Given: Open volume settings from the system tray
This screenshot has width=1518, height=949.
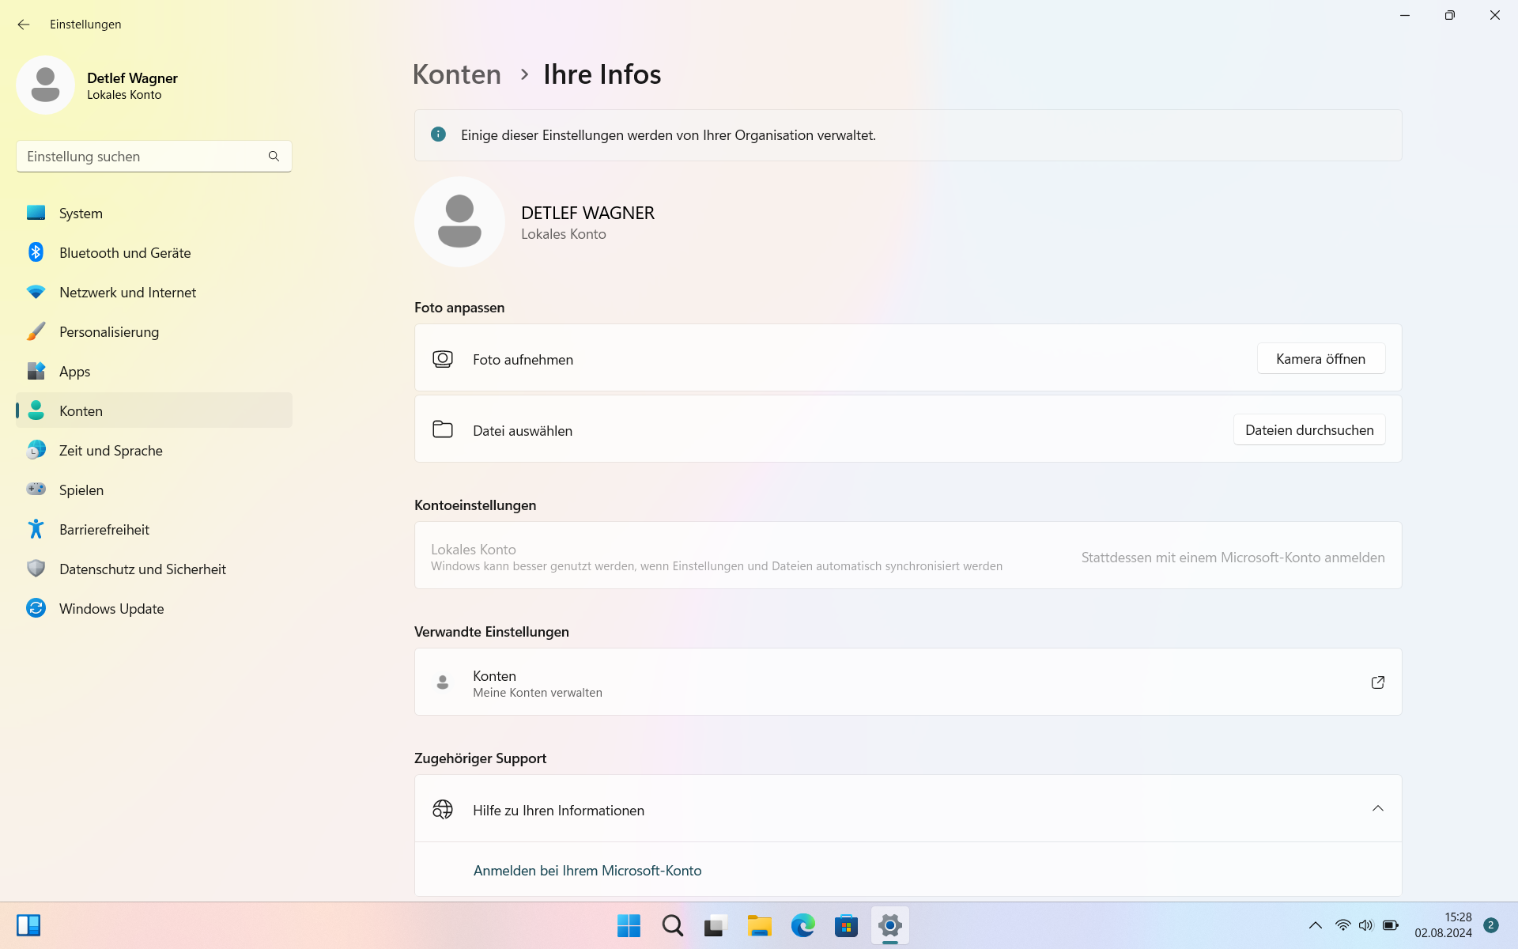Looking at the screenshot, I should (1366, 925).
